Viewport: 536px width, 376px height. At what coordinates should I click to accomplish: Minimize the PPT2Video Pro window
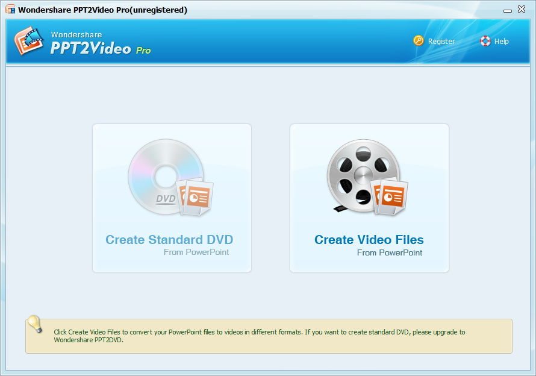[508, 10]
